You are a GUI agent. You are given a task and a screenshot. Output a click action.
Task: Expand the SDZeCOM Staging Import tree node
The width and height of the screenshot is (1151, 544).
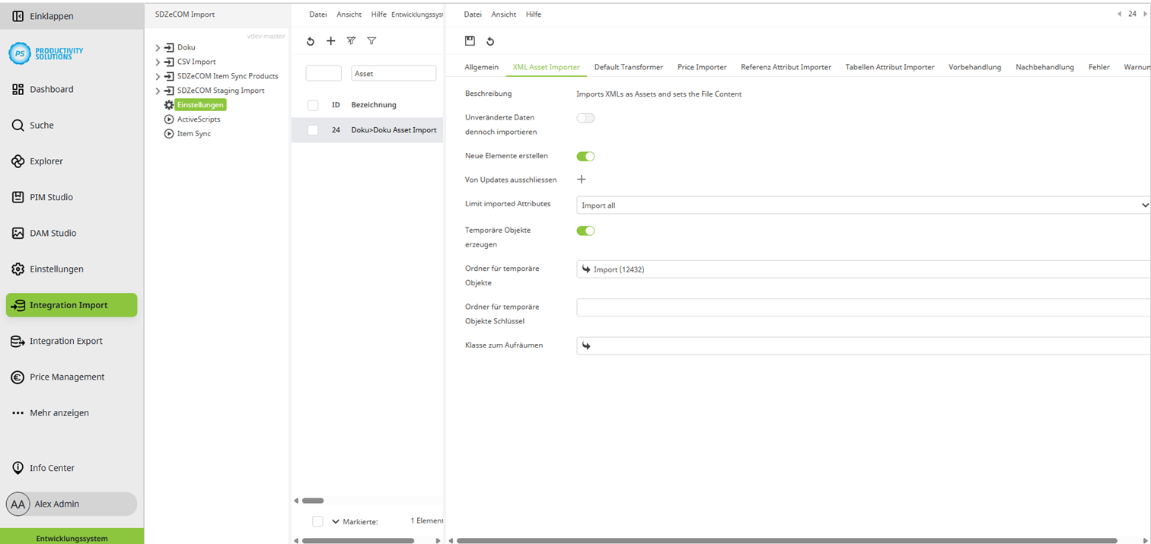coord(158,91)
